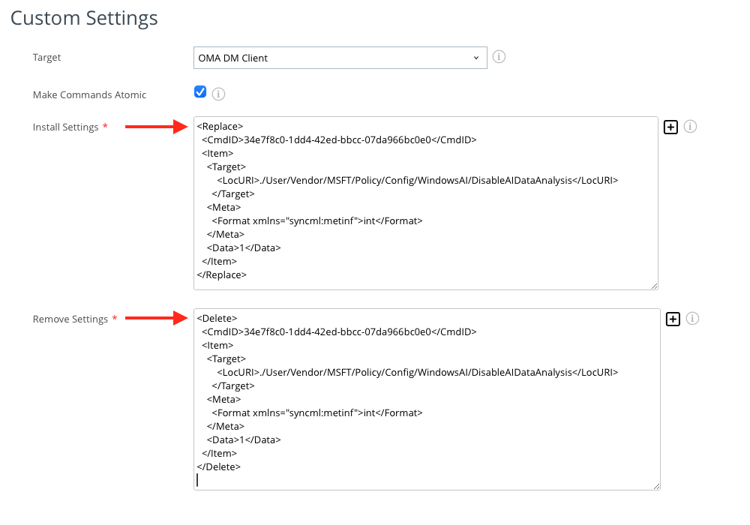
Task: Uncheck the Make Commands Atomic checkbox
Action: pos(200,92)
